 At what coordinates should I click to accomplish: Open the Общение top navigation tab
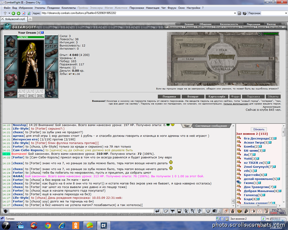coord(205,24)
